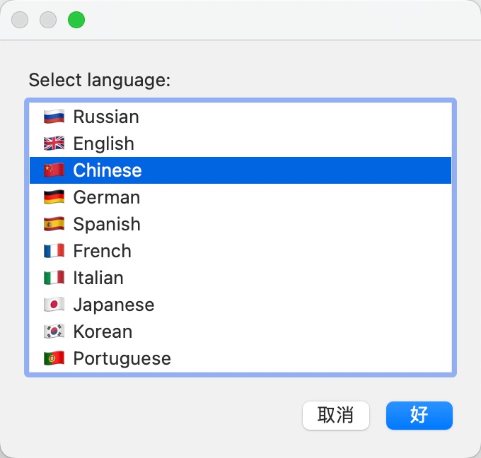
Task: Click the Russian flag icon
Action: [x=54, y=117]
